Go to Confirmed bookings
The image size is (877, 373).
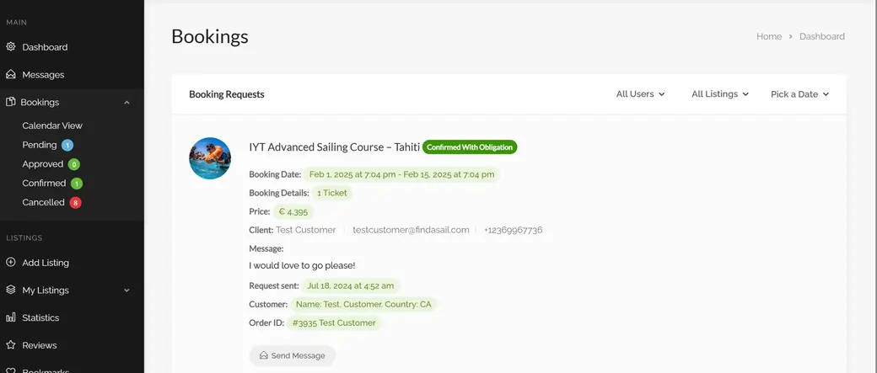coord(44,183)
